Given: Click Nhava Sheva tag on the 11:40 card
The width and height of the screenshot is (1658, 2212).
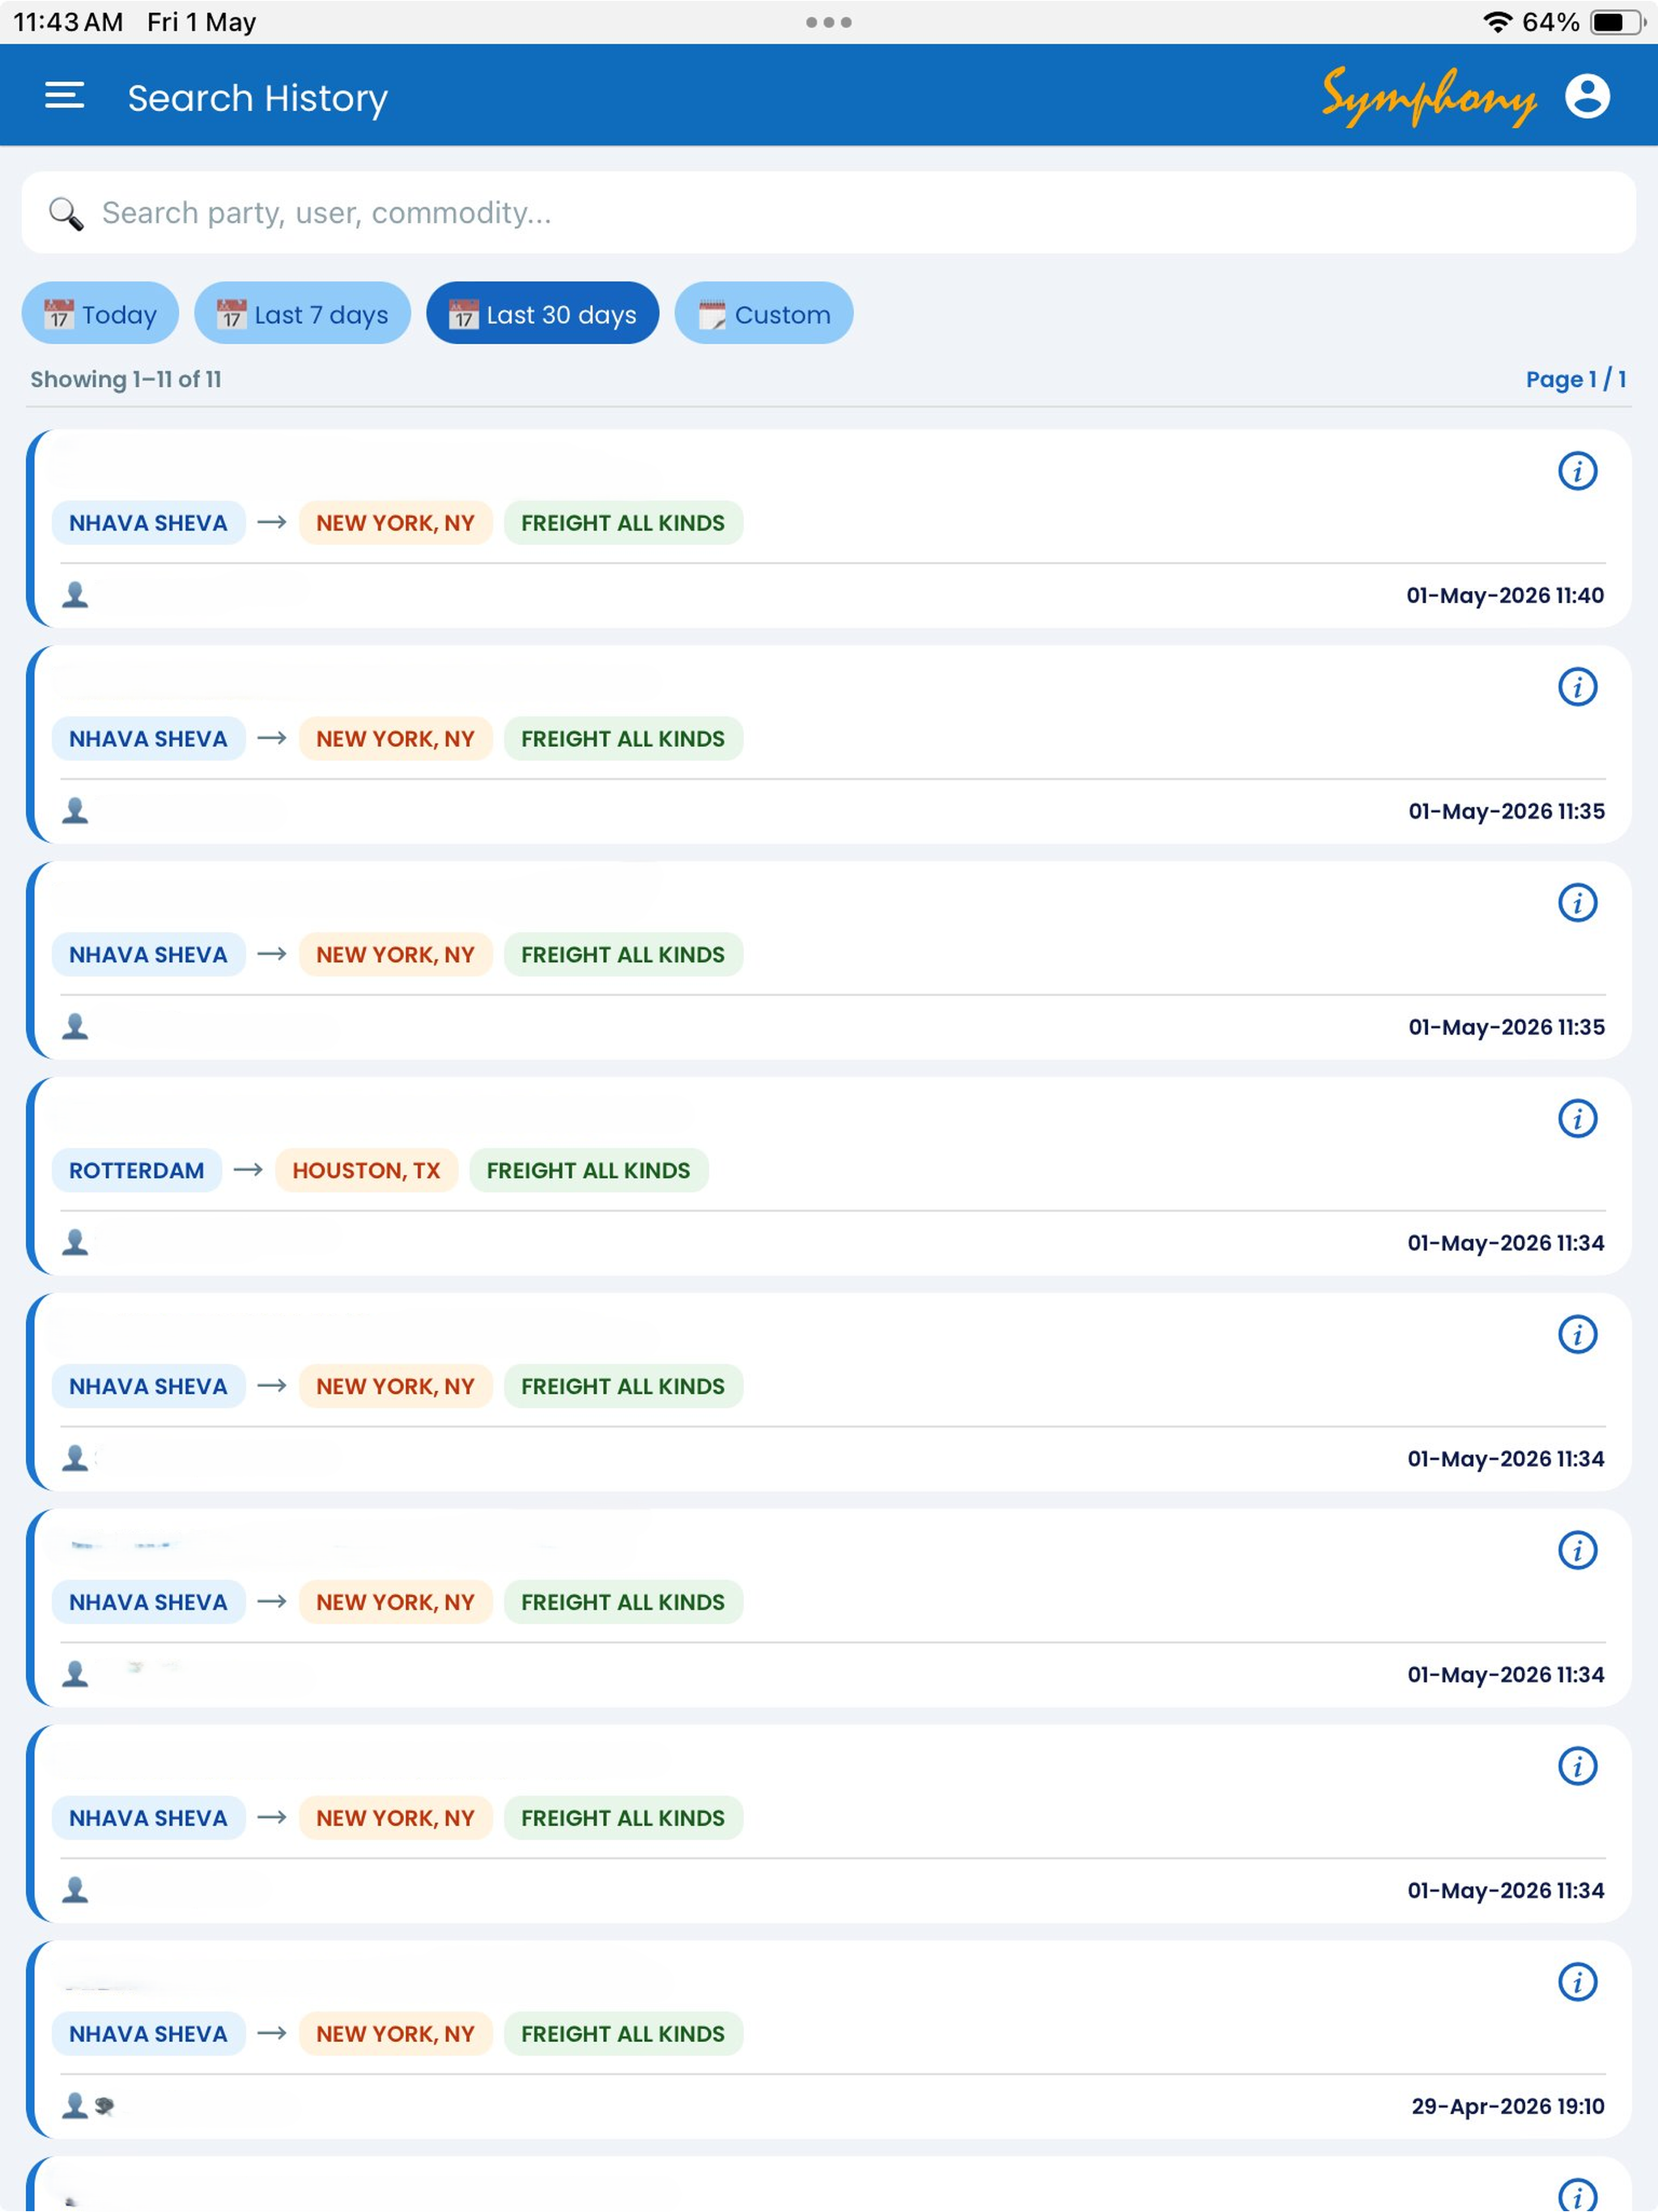Looking at the screenshot, I should (148, 523).
